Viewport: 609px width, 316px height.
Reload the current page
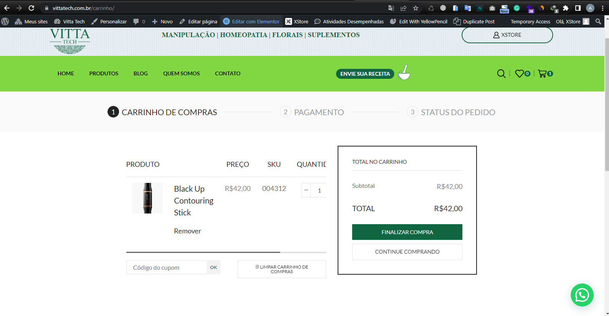31,8
